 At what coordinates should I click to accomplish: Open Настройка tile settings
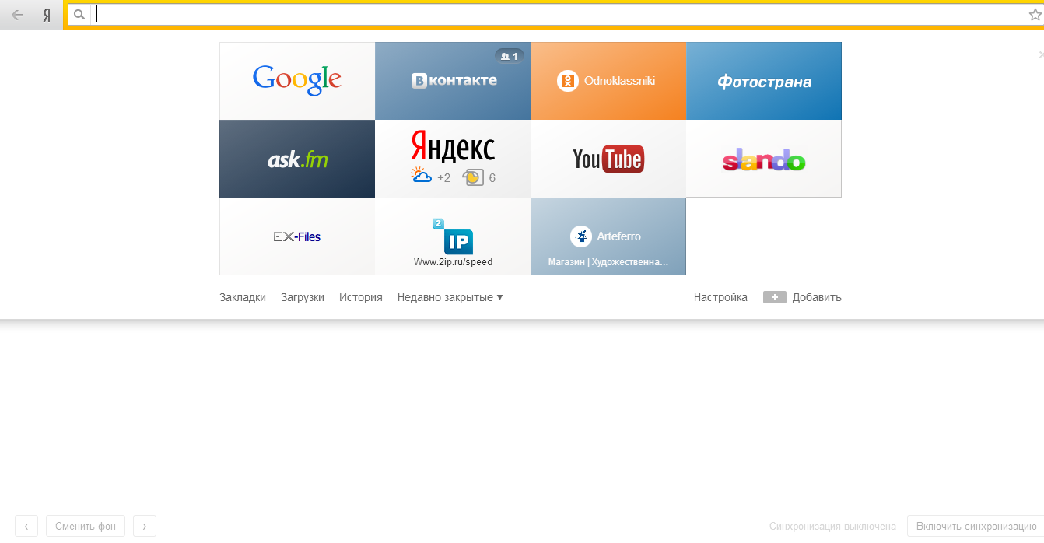pos(720,297)
